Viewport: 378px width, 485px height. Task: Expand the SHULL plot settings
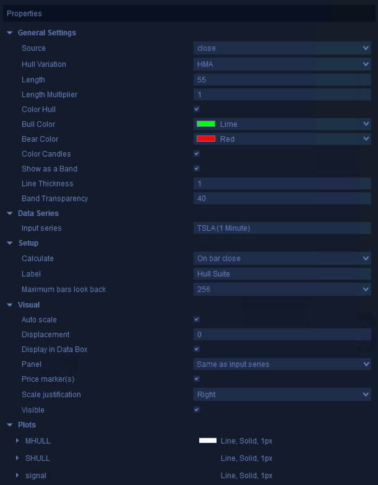(17, 458)
